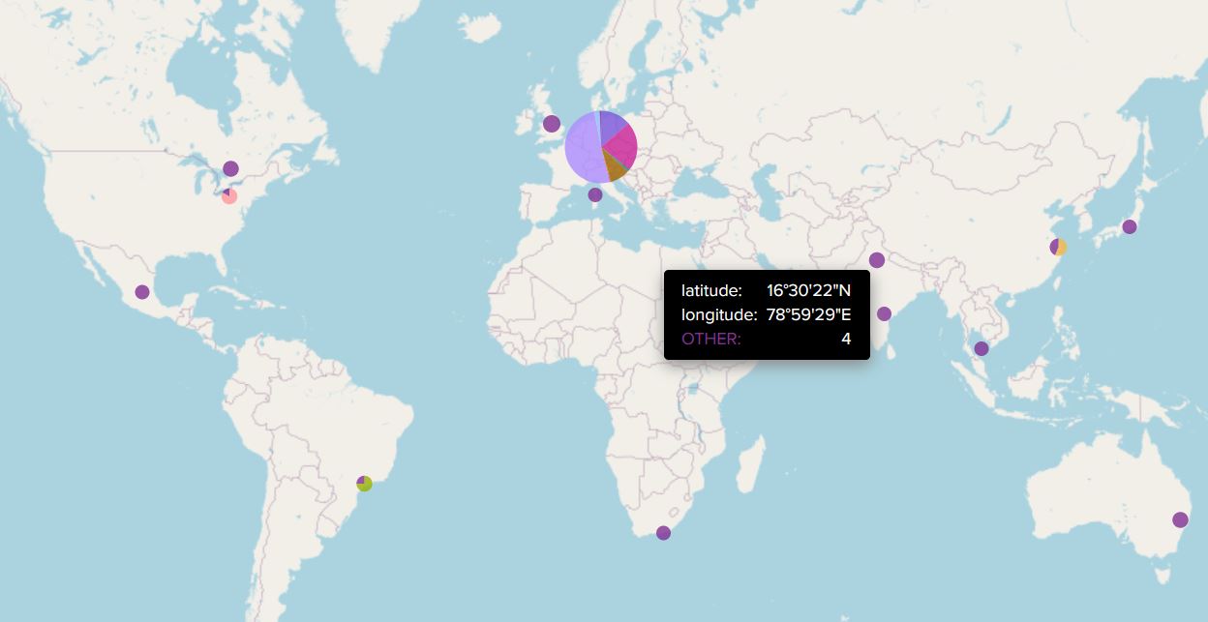Image resolution: width=1208 pixels, height=622 pixels.
Task: Click the two-colored marker on China's east coast
Action: (x=1056, y=247)
